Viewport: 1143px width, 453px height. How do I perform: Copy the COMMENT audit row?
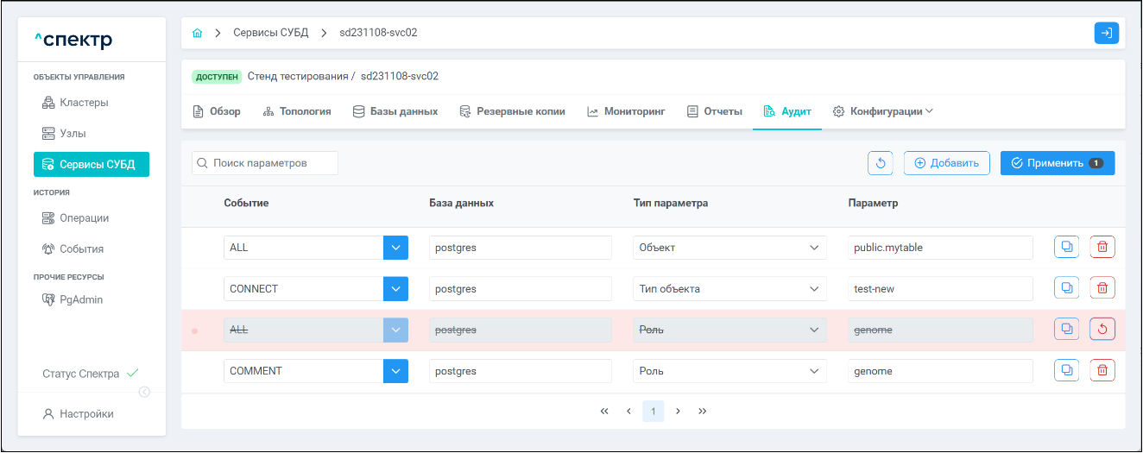click(x=1066, y=371)
